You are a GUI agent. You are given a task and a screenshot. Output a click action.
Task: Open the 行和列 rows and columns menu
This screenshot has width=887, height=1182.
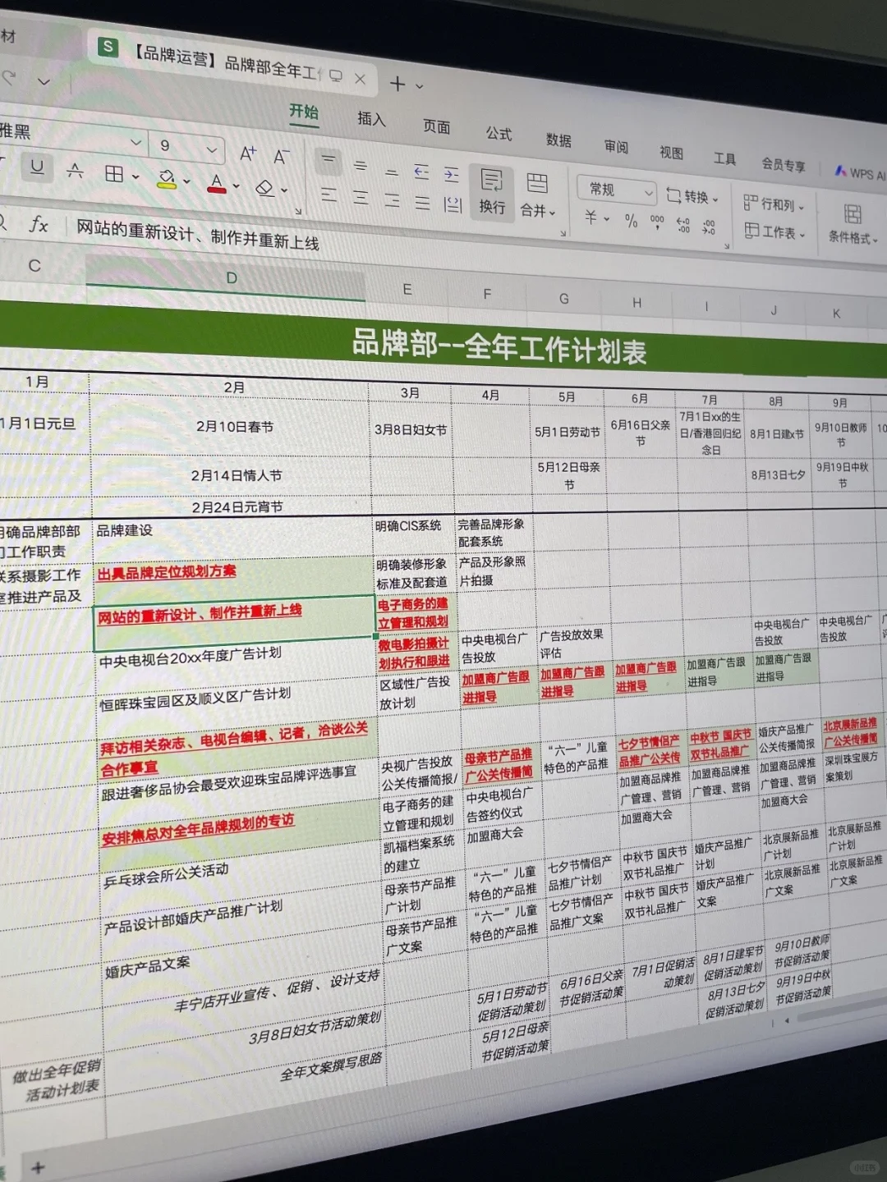(774, 204)
